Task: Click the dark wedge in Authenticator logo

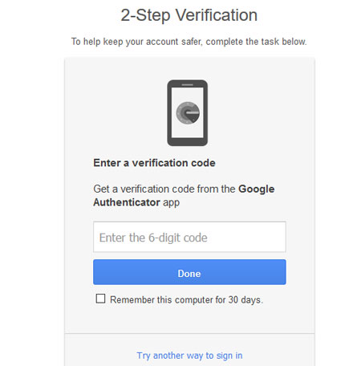Action: 193,118
